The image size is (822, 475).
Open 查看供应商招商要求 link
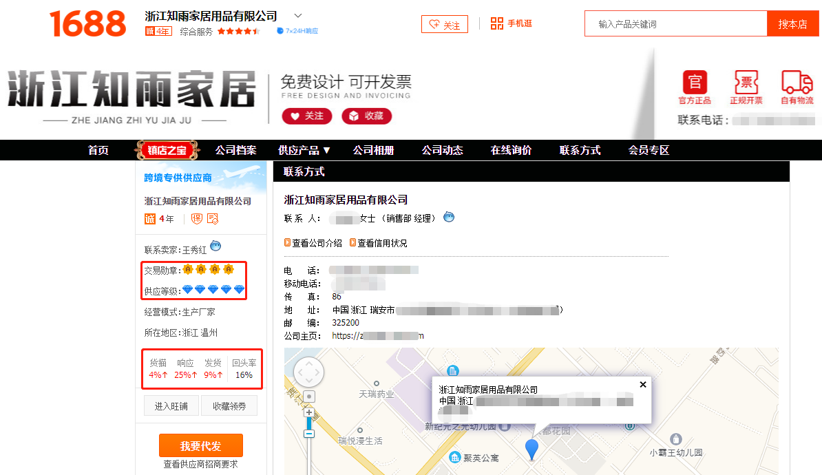(200, 465)
